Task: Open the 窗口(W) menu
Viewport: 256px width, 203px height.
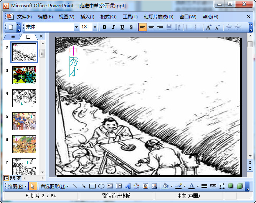Action: coord(188,17)
